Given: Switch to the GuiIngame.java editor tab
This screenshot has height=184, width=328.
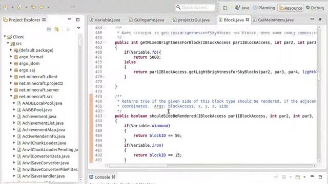Looking at the screenshot, I should coord(147,20).
